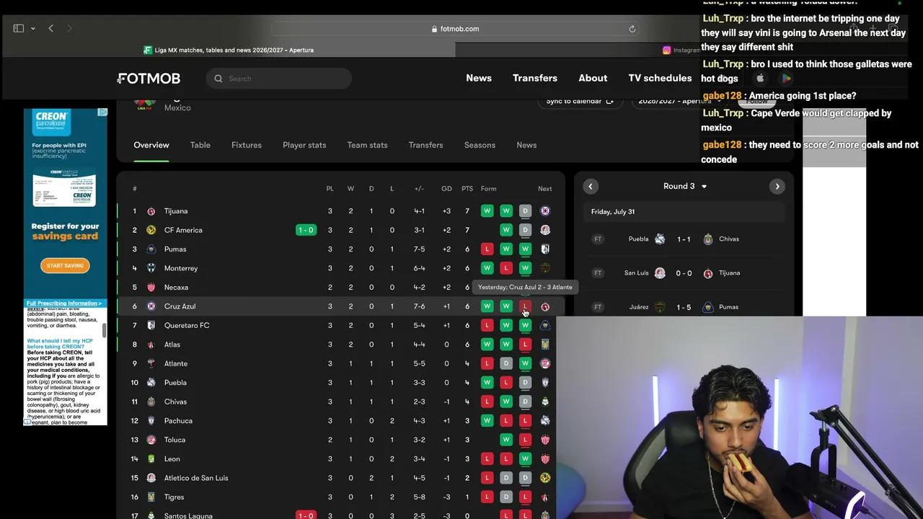Open the Toluca team row name
Screen dimensions: 923x519
175,440
